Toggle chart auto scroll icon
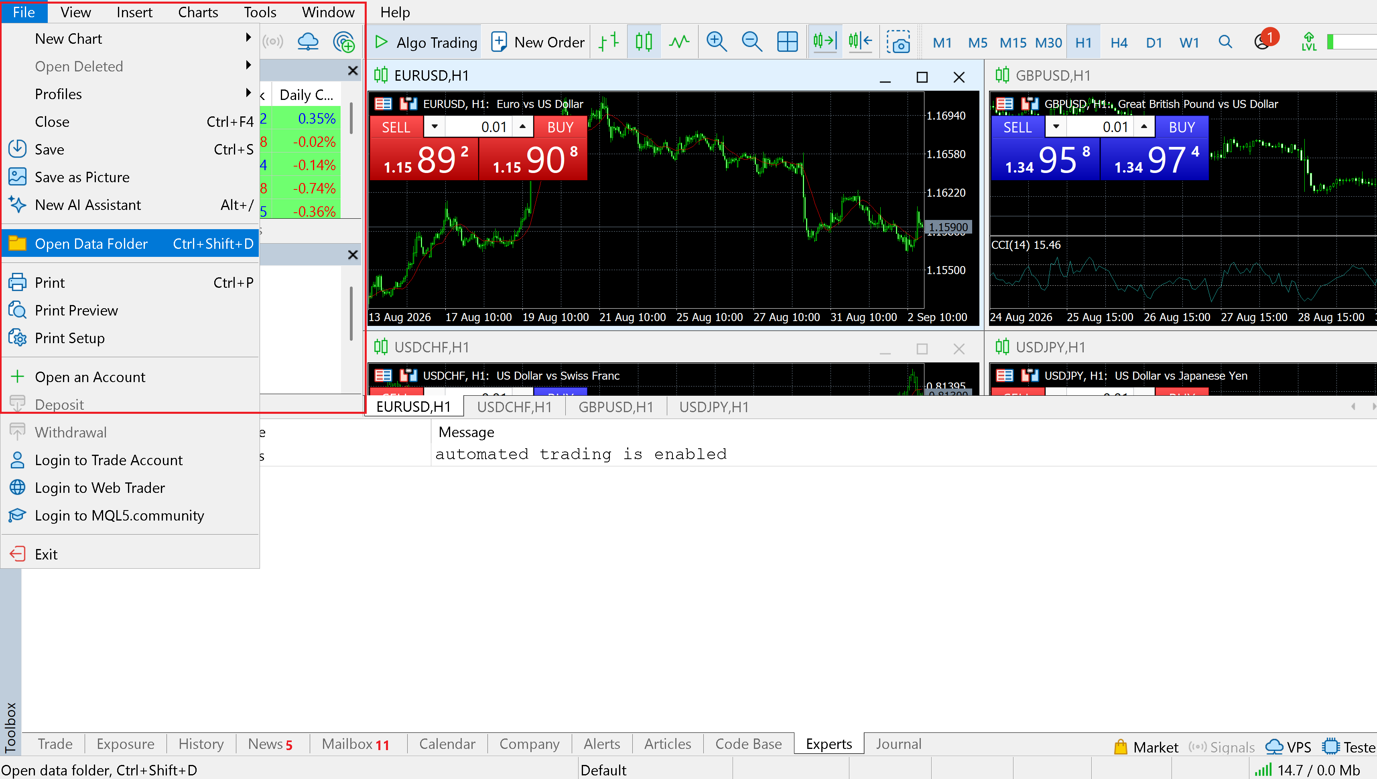The width and height of the screenshot is (1377, 779). (x=825, y=42)
